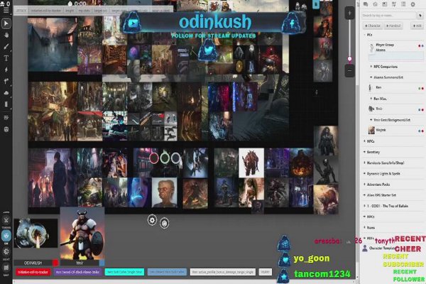Expand the Alien RPG Starter Set folder
The height and width of the screenshot is (284, 426).
(365, 195)
